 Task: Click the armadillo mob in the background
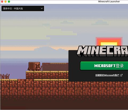tap(34, 67)
